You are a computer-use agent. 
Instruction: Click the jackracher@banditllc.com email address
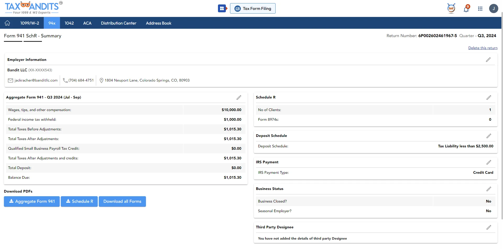coord(36,80)
